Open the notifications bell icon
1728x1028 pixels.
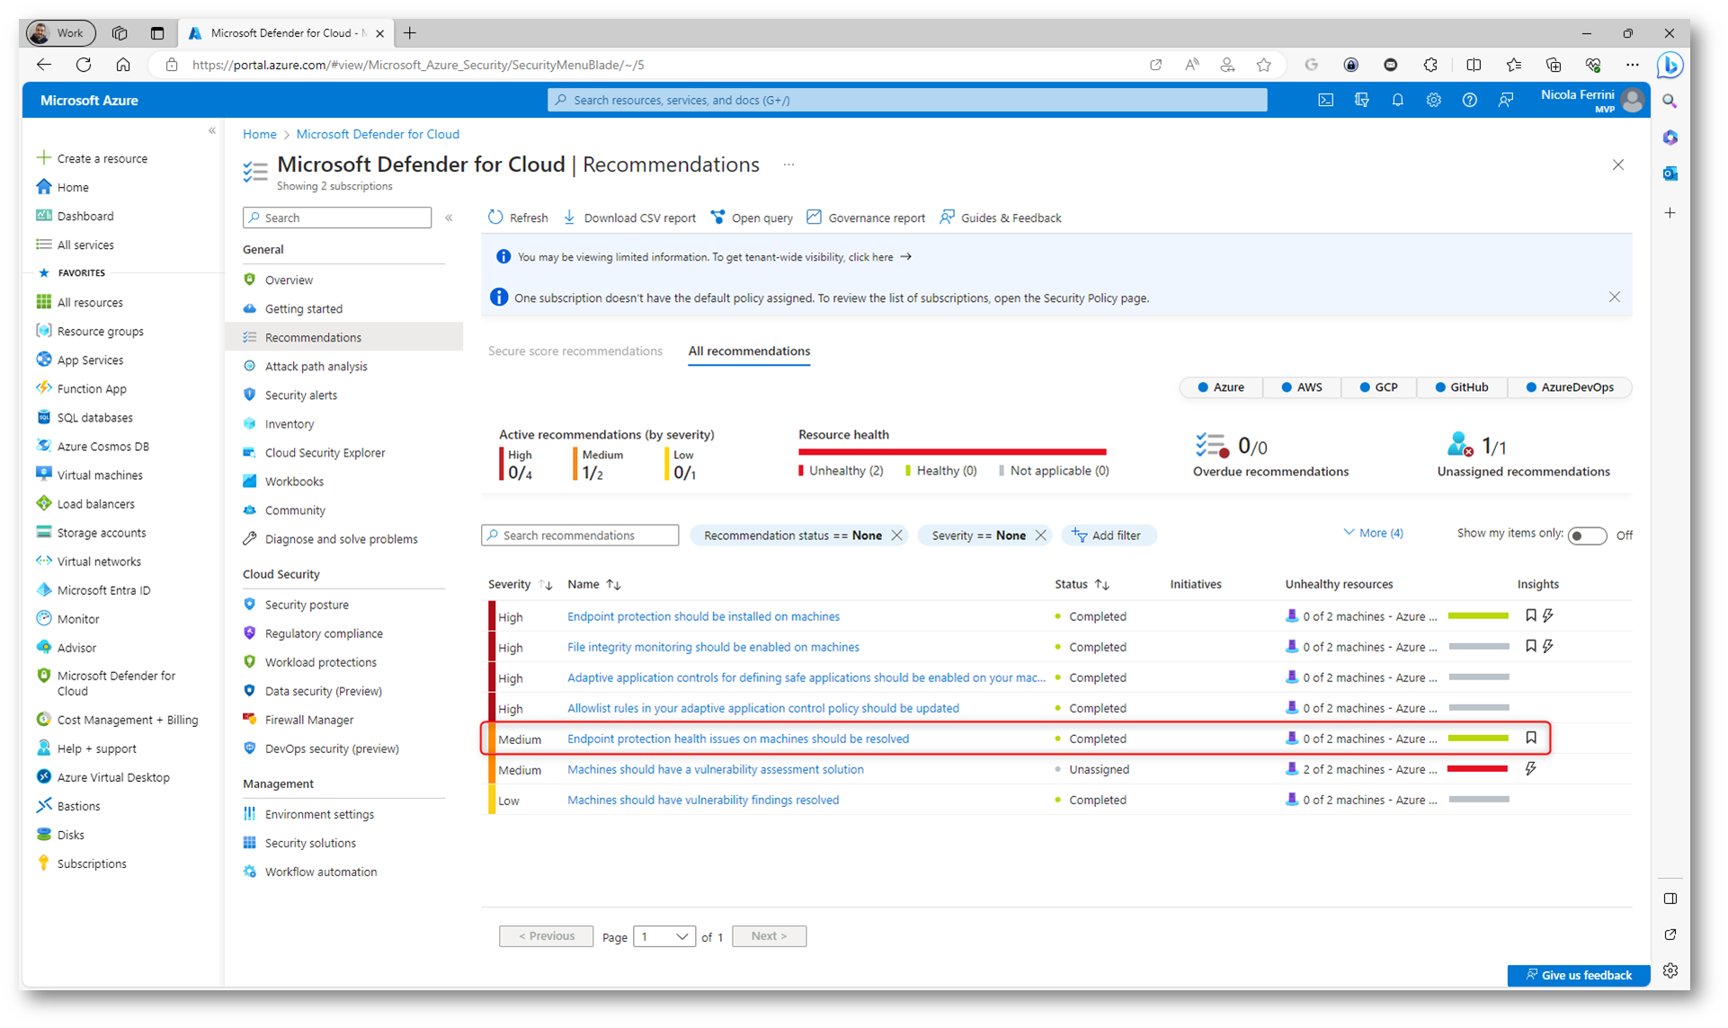(x=1397, y=101)
